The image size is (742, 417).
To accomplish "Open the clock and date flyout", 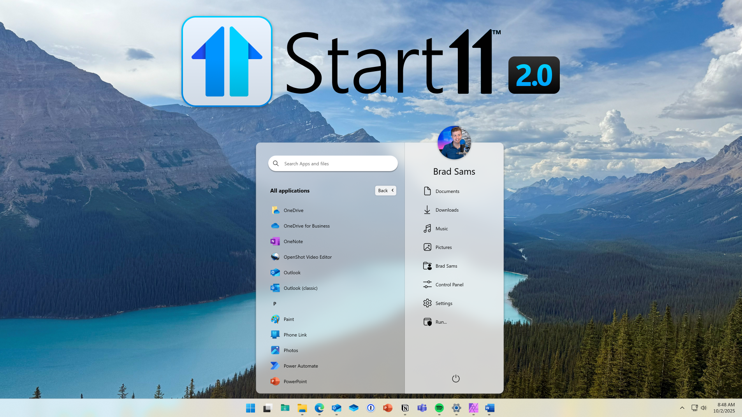I will point(724,408).
